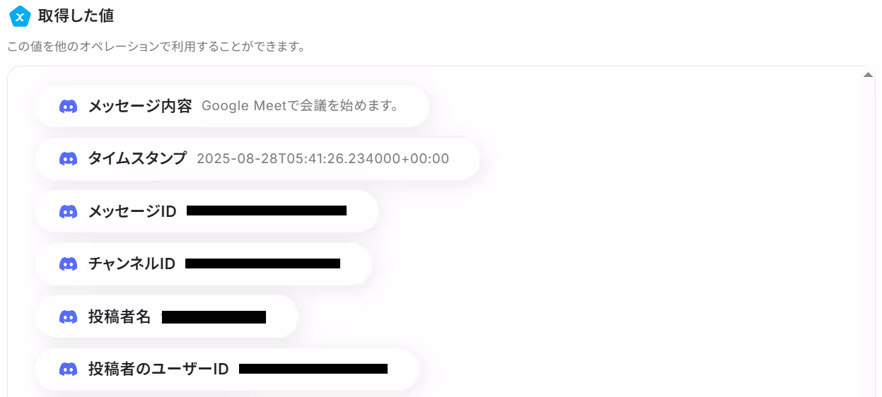Click the scroll-up arrow of the values list

[868, 74]
